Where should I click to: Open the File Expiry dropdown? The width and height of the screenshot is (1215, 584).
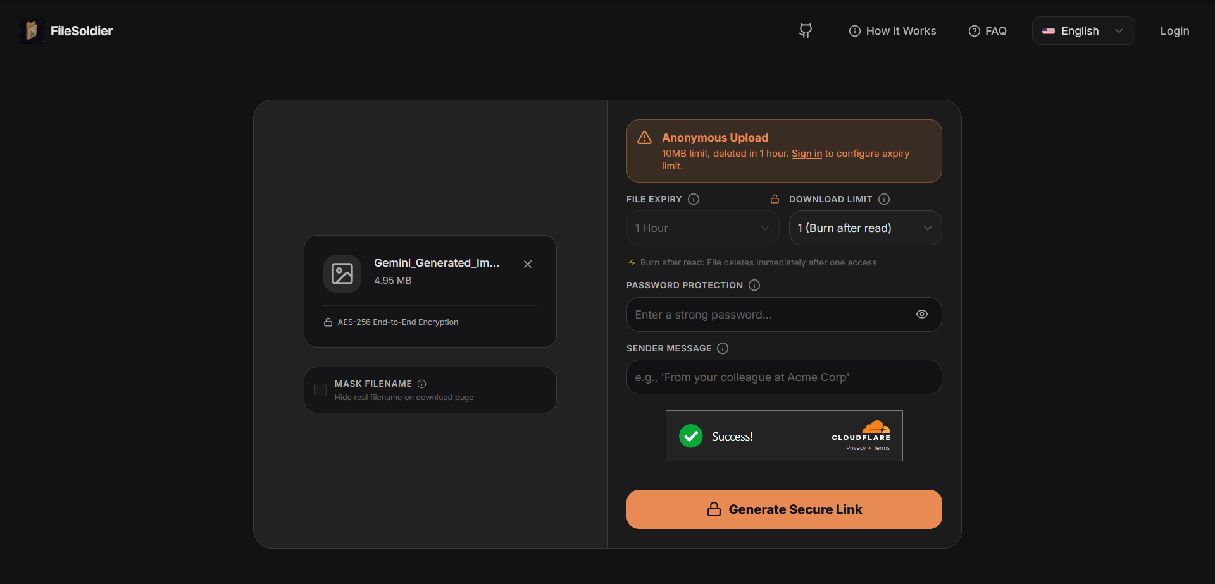point(702,228)
